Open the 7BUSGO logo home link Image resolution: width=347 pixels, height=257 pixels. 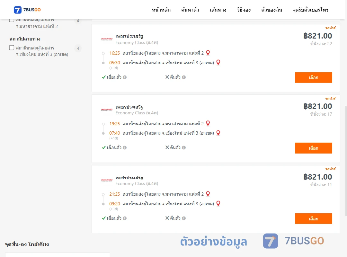click(x=27, y=10)
